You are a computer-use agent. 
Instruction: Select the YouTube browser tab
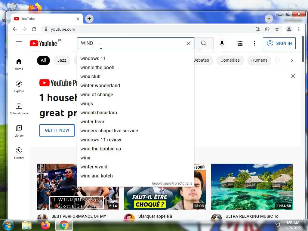click(47, 19)
